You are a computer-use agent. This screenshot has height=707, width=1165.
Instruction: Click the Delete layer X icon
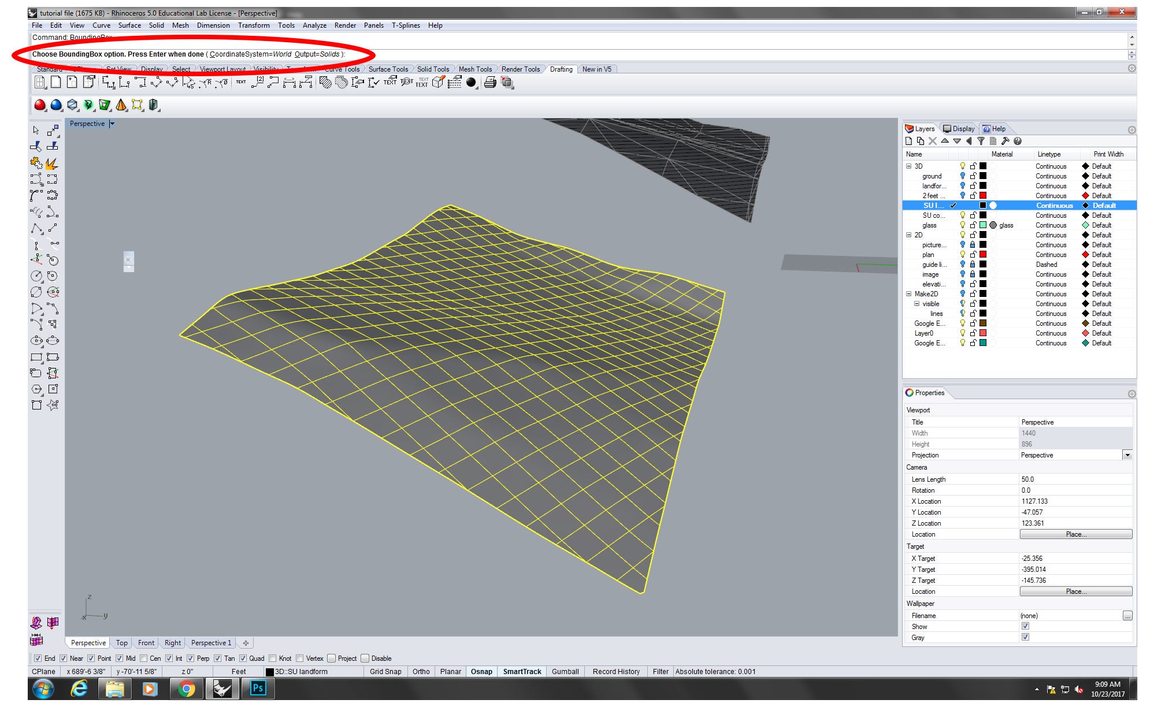click(933, 141)
